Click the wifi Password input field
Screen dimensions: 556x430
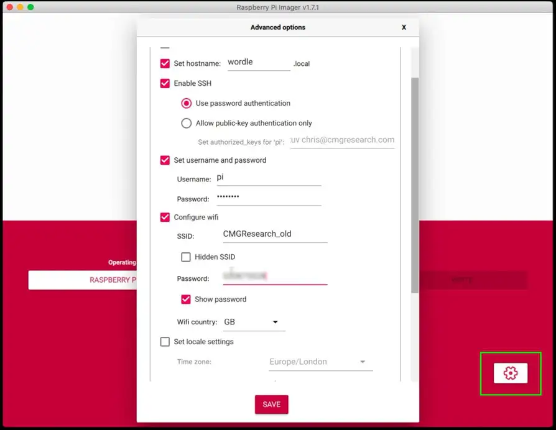(274, 277)
